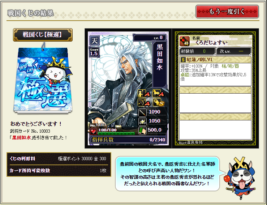
Task: Click the siege weapon aptitude S icon
Action: point(158,102)
